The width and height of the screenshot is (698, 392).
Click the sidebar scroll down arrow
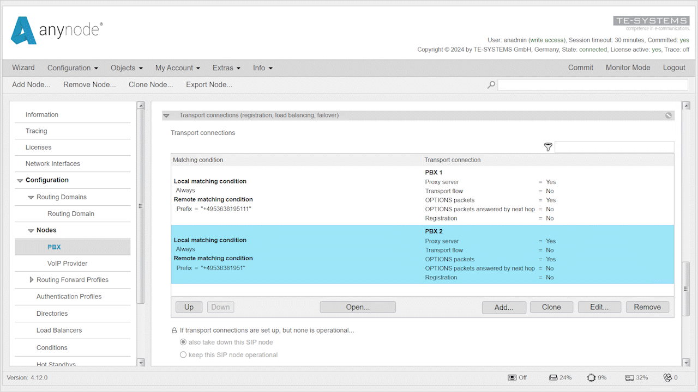141,363
